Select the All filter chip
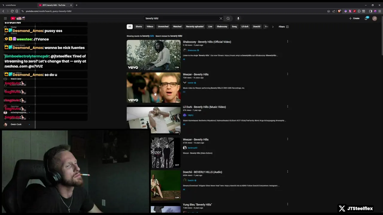The height and width of the screenshot is (215, 383). tap(130, 27)
